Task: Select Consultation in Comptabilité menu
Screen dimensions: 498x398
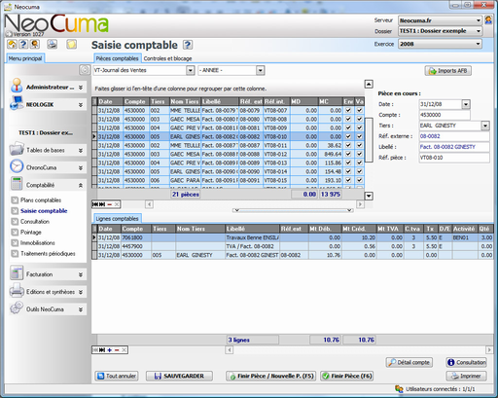Action: pyautogui.click(x=35, y=222)
